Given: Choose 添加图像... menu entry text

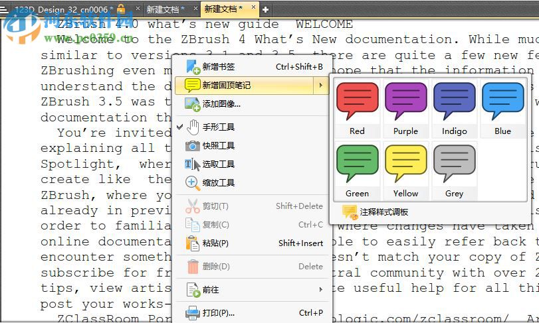Looking at the screenshot, I should point(221,104).
